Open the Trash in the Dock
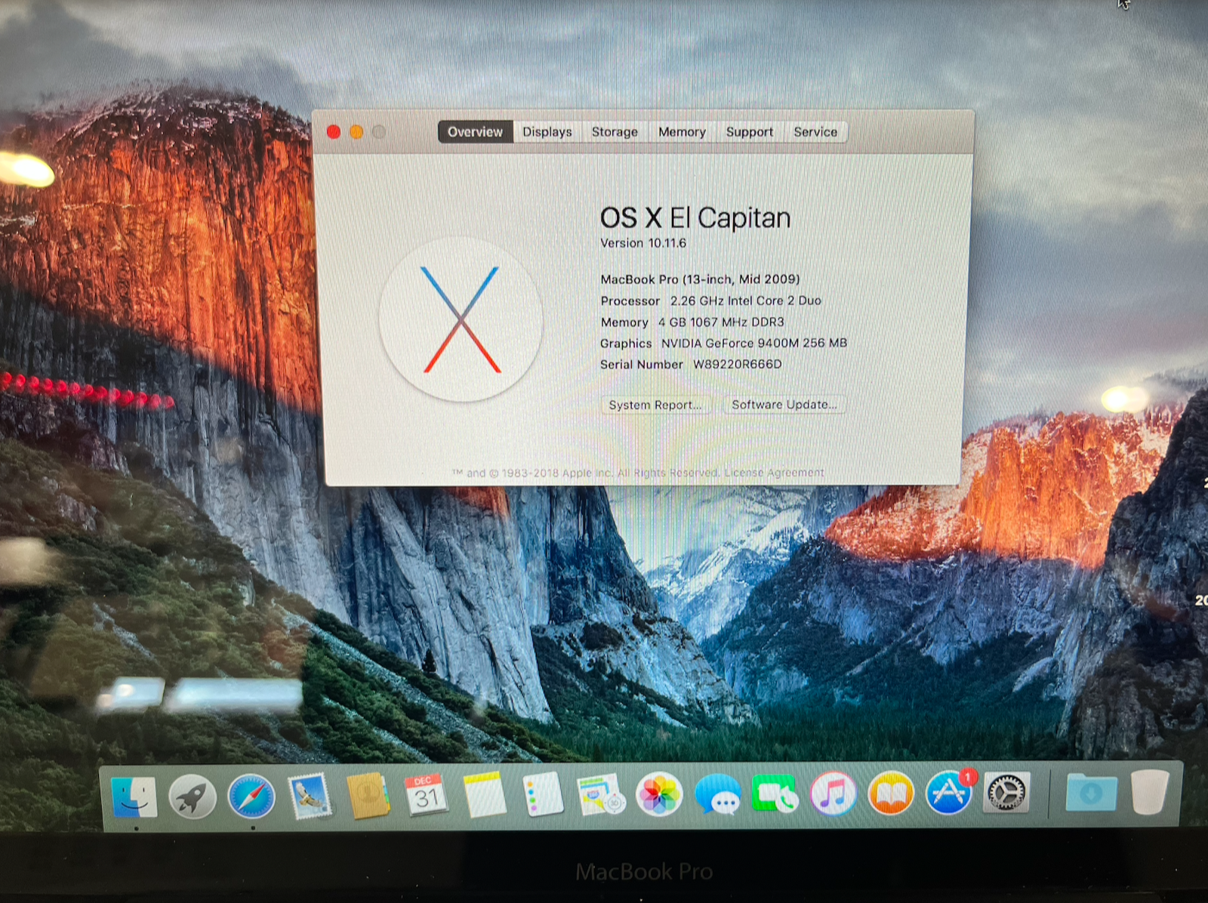Viewport: 1208px width, 903px height. pos(1150,792)
